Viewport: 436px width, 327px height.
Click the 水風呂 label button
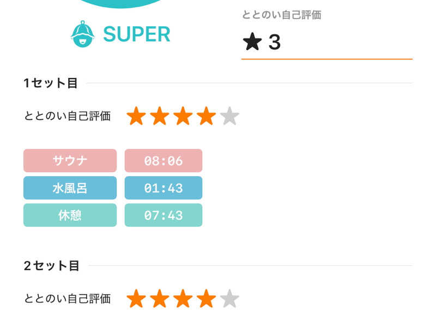click(x=70, y=188)
